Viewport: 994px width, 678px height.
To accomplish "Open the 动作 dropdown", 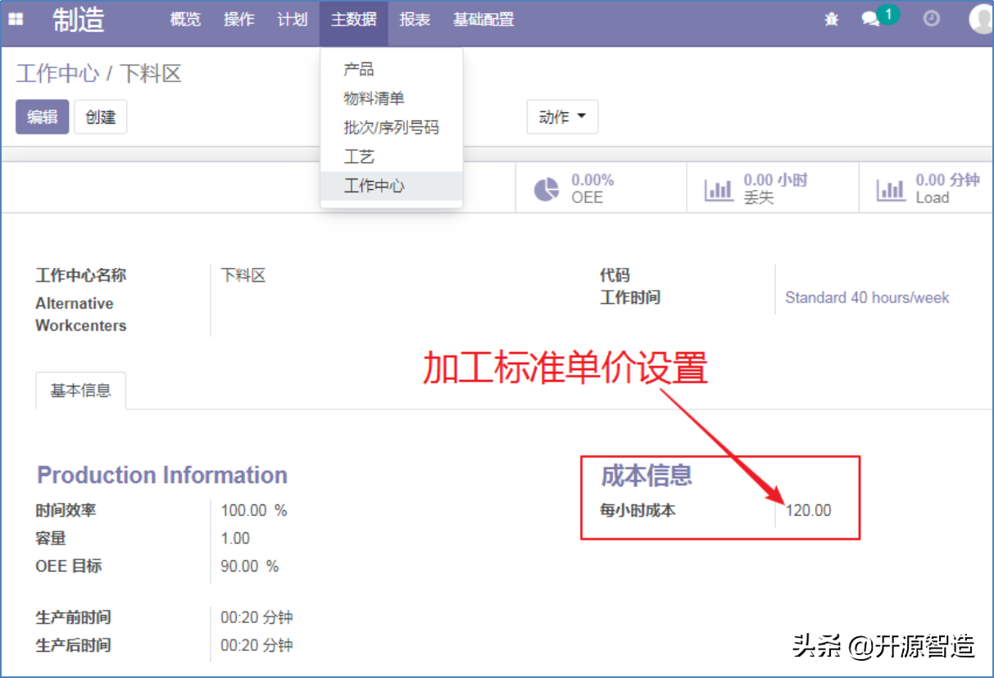I will [562, 117].
